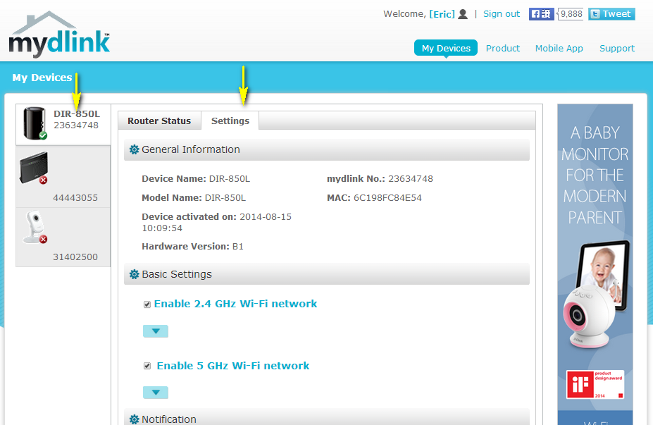Click the Twitter Tweet button
653x425 pixels.
click(611, 14)
